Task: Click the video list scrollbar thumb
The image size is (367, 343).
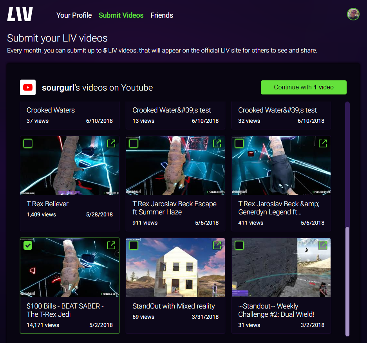Action: pyautogui.click(x=347, y=281)
